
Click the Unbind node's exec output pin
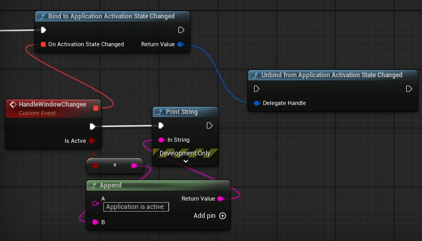(x=409, y=89)
